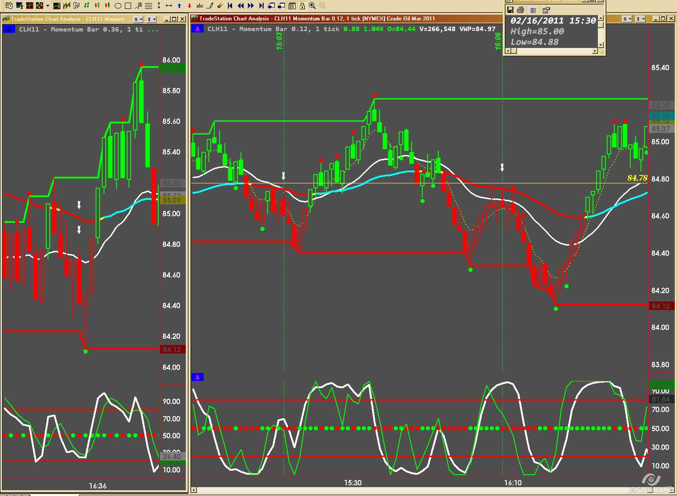
Task: Insert a red down arrow marker
Action: click(x=189, y=6)
